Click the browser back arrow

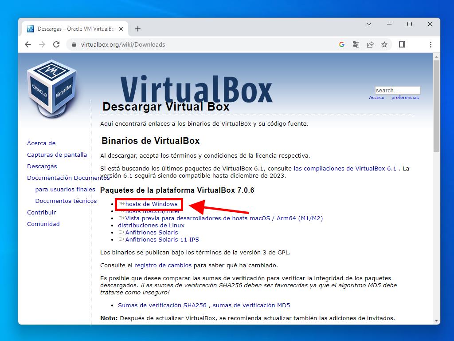pos(28,44)
